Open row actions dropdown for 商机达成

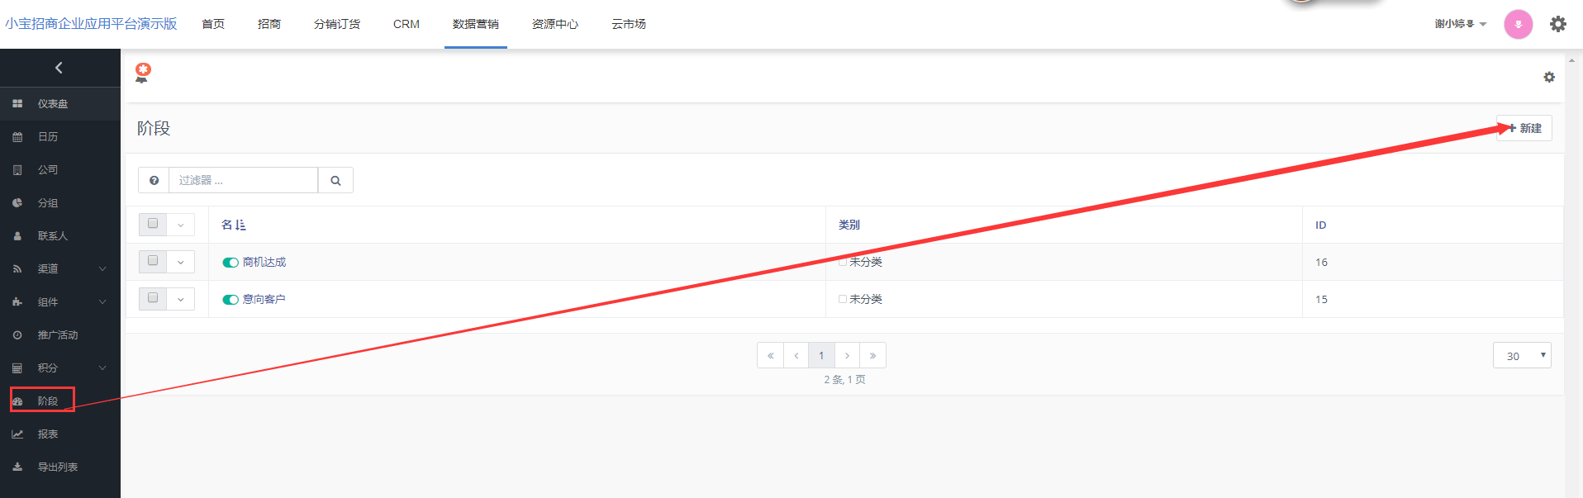181,262
